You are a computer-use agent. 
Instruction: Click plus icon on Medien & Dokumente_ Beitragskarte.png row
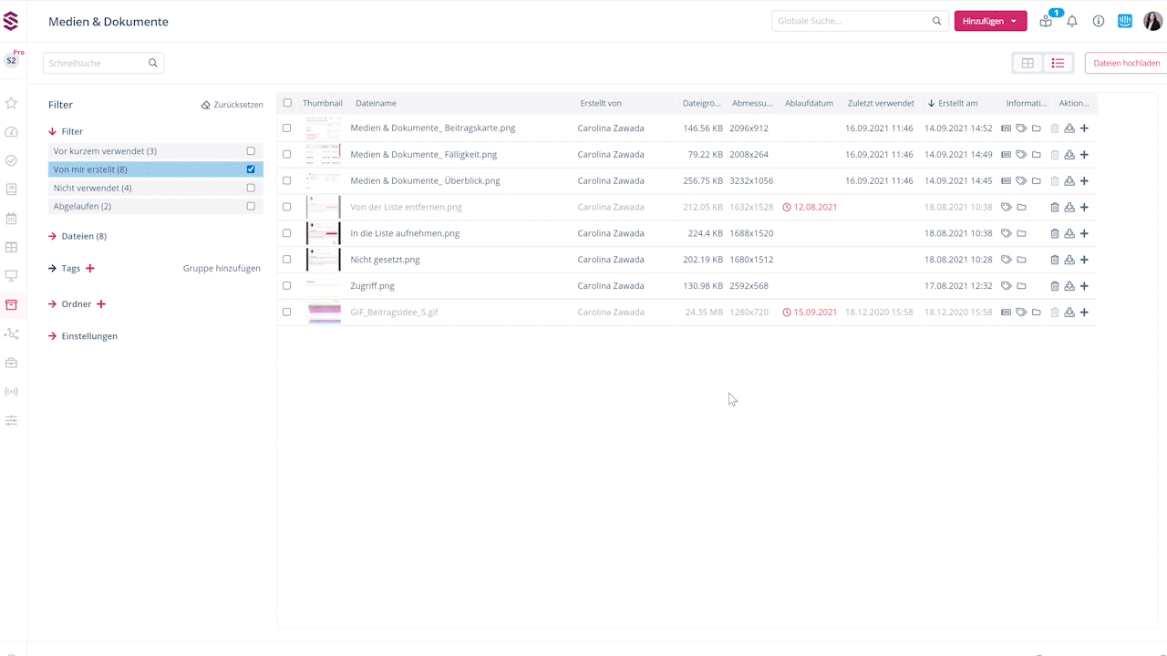pos(1084,128)
